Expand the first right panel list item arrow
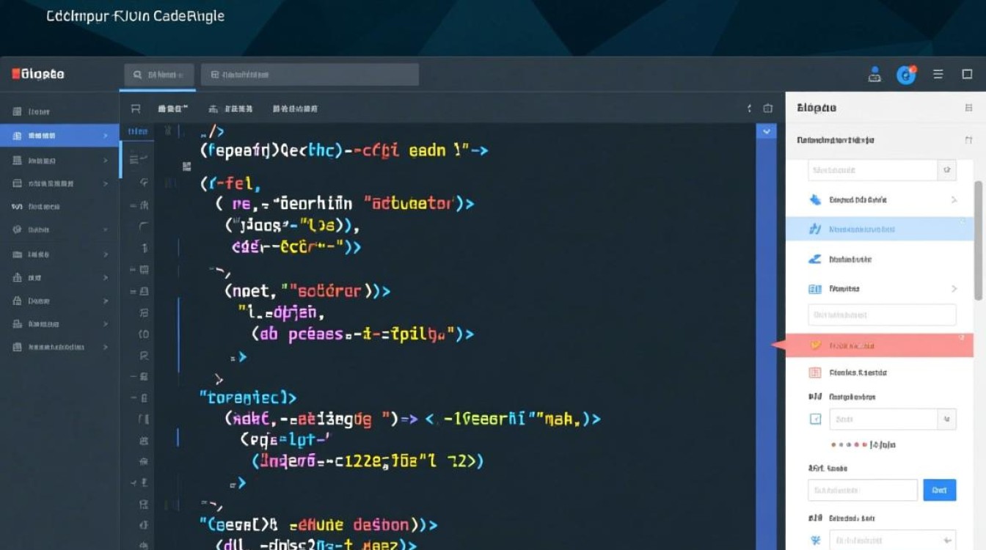The width and height of the screenshot is (986, 550). pos(954,199)
